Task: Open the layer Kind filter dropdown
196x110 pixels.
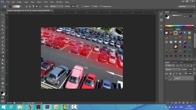Action: click(x=170, y=65)
